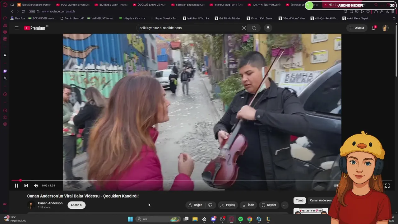398x224 pixels.
Task: Open the sidebar settings gear
Action: 5,124
